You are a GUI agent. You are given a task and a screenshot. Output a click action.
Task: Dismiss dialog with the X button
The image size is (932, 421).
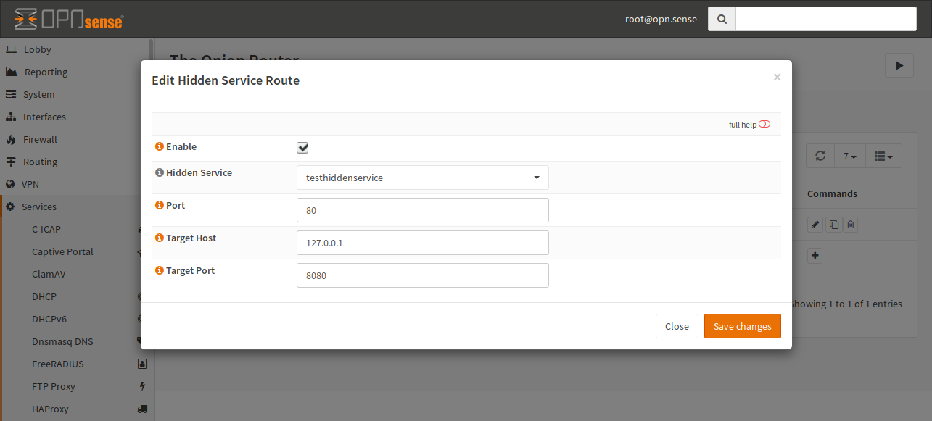pos(777,77)
